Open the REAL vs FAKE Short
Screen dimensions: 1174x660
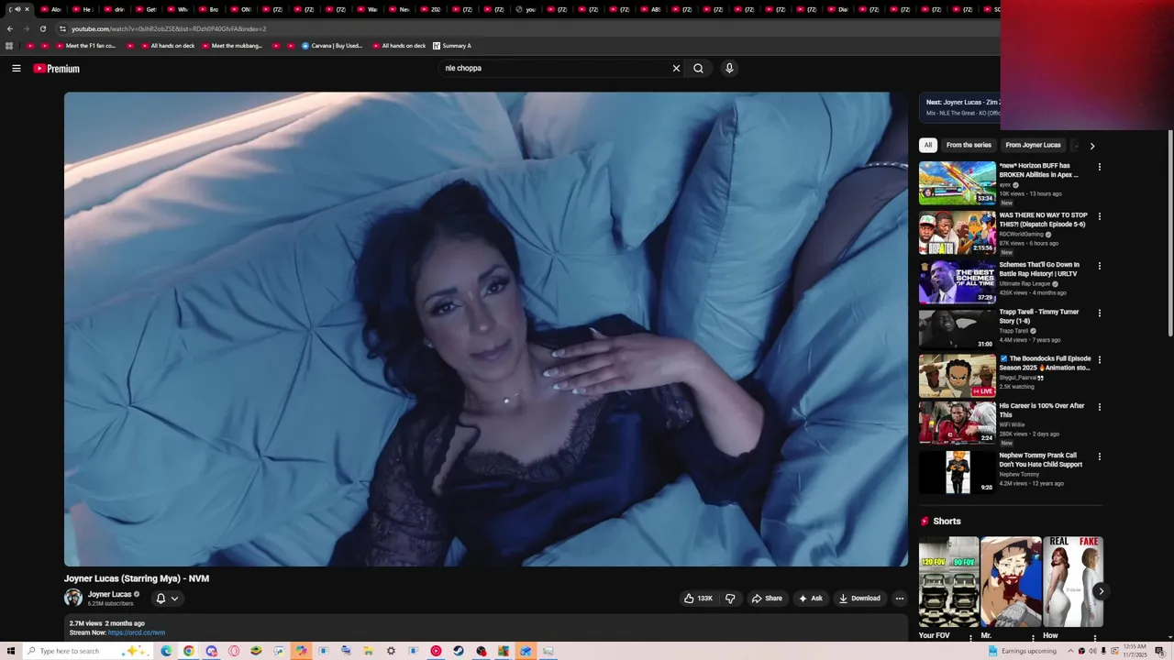(1073, 582)
